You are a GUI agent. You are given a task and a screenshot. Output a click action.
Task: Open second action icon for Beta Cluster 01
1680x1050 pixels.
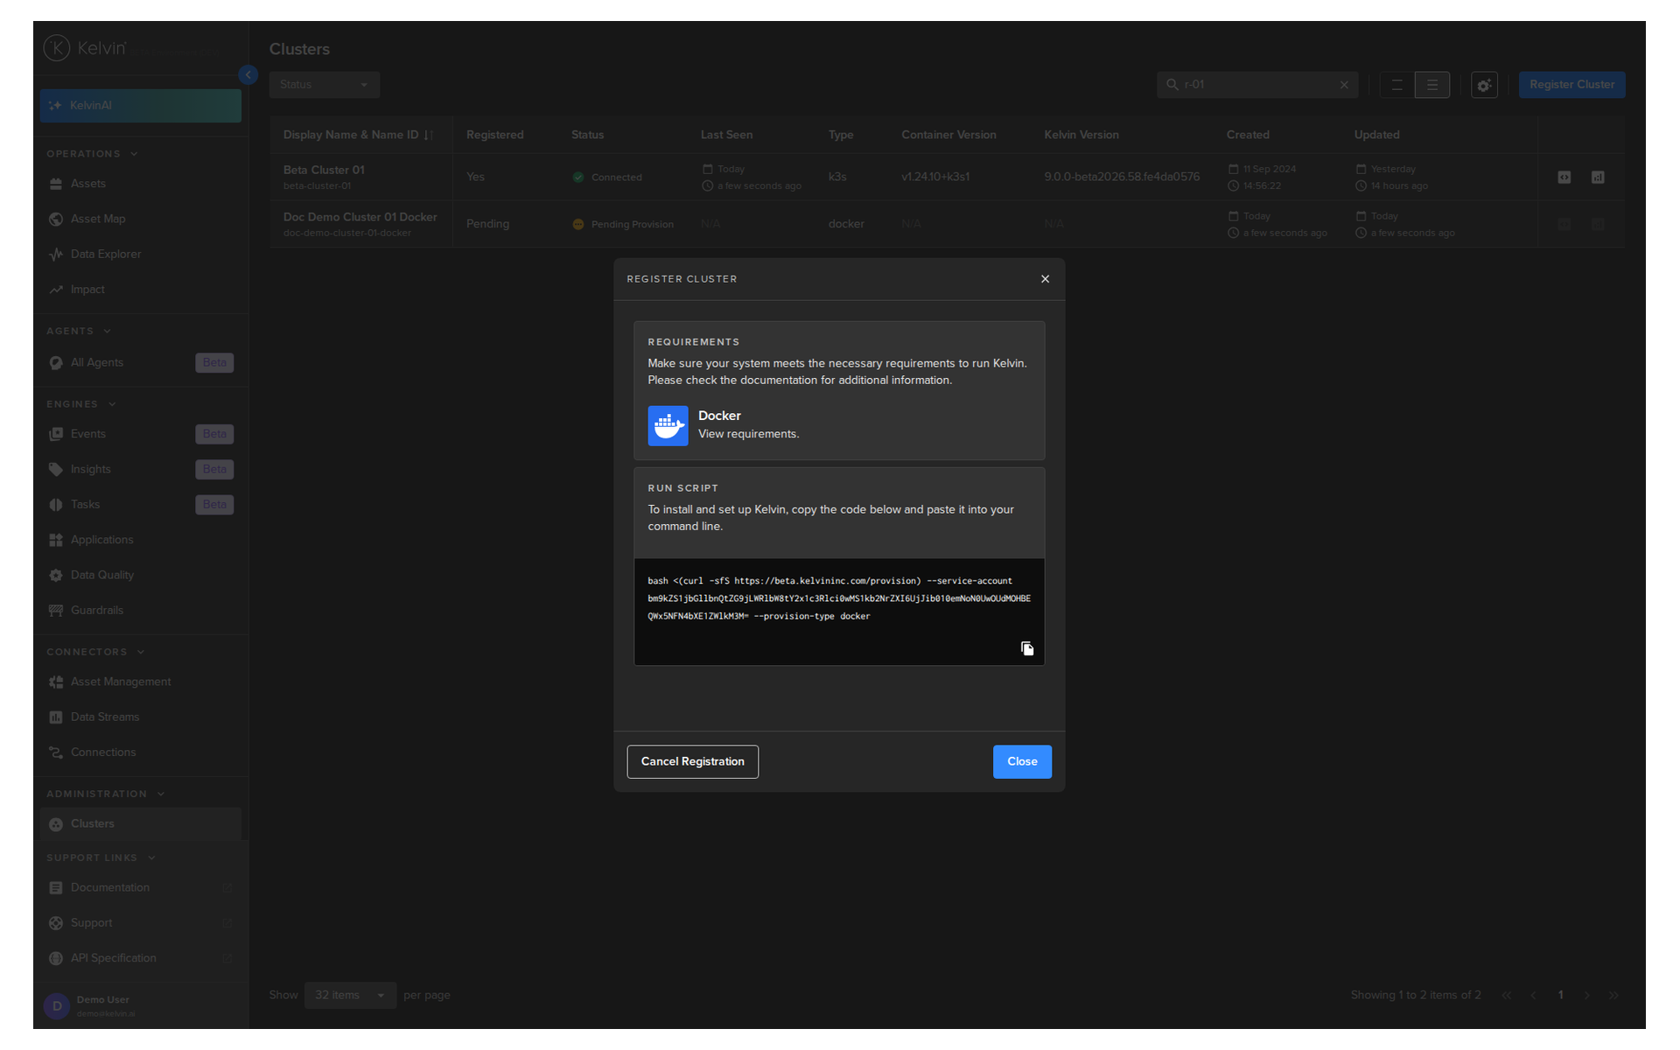tap(1598, 178)
